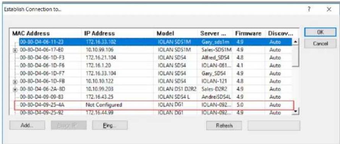Image resolution: width=340 pixels, height=144 pixels.
Task: Expand the 00-80-D4-06-17-E0 tree row
Action: point(15,50)
